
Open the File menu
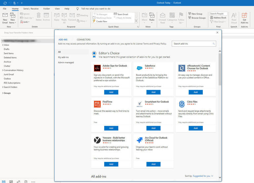(x=5, y=9)
